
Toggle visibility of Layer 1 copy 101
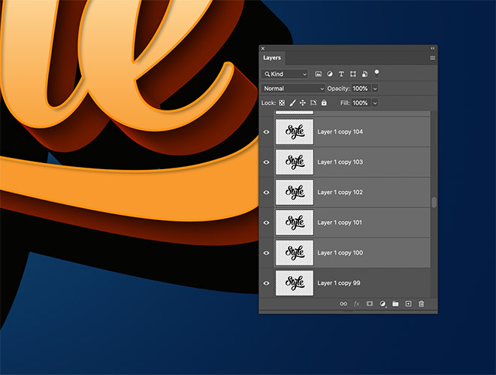point(266,222)
